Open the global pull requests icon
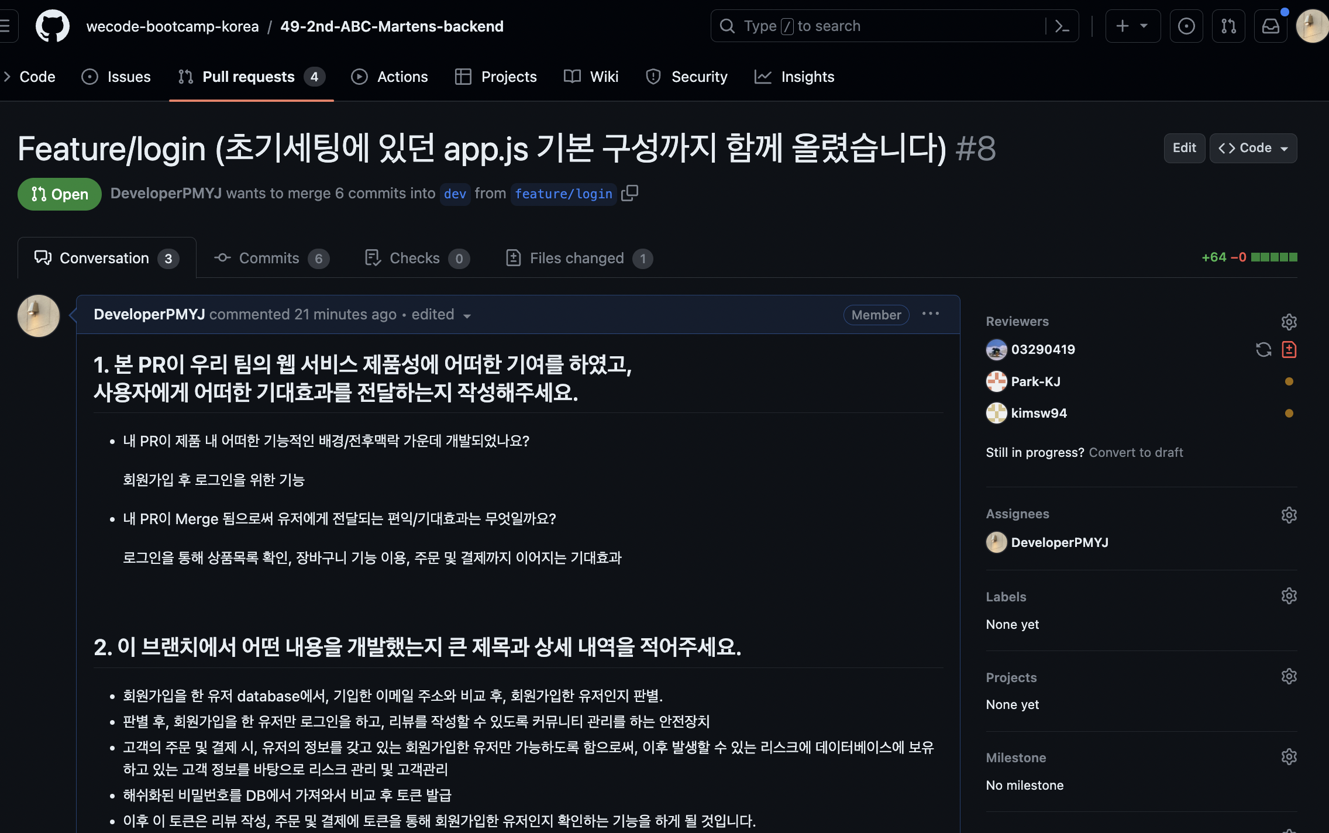 click(x=1228, y=26)
